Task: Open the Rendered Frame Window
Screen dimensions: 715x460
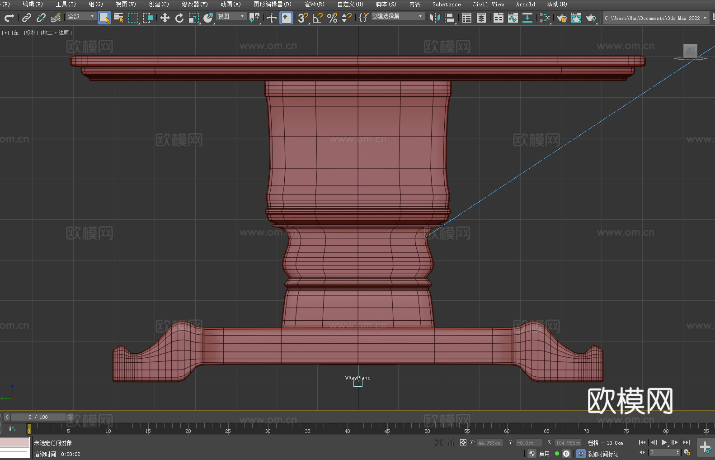Action: (576, 18)
